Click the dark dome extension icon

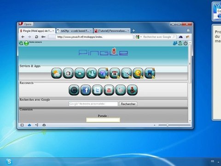tap(180, 37)
